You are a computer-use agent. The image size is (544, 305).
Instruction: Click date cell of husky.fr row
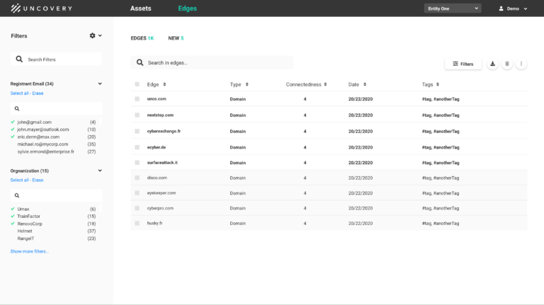[361, 223]
